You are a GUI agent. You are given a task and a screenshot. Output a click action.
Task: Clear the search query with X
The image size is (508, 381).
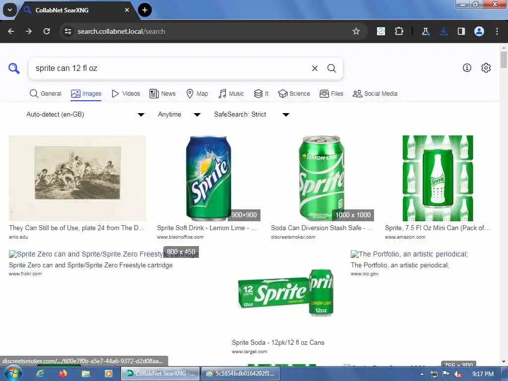pos(315,68)
